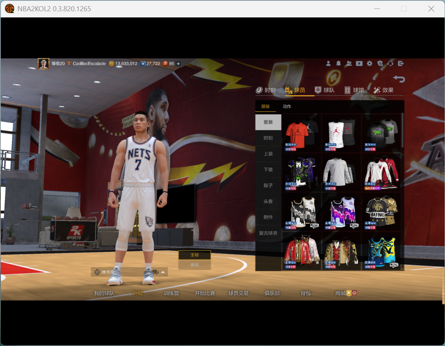The width and height of the screenshot is (445, 346).
Task: Select the black white city jersey outfit
Action: pyautogui.click(x=302, y=212)
